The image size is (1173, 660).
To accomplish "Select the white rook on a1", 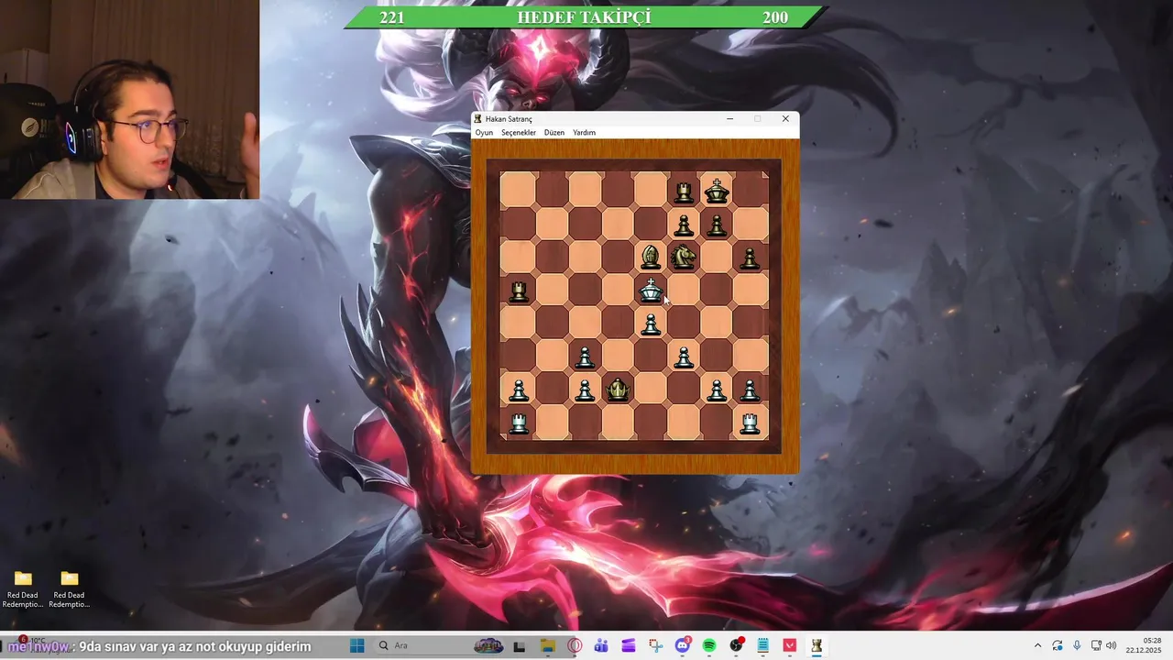I will click(519, 423).
